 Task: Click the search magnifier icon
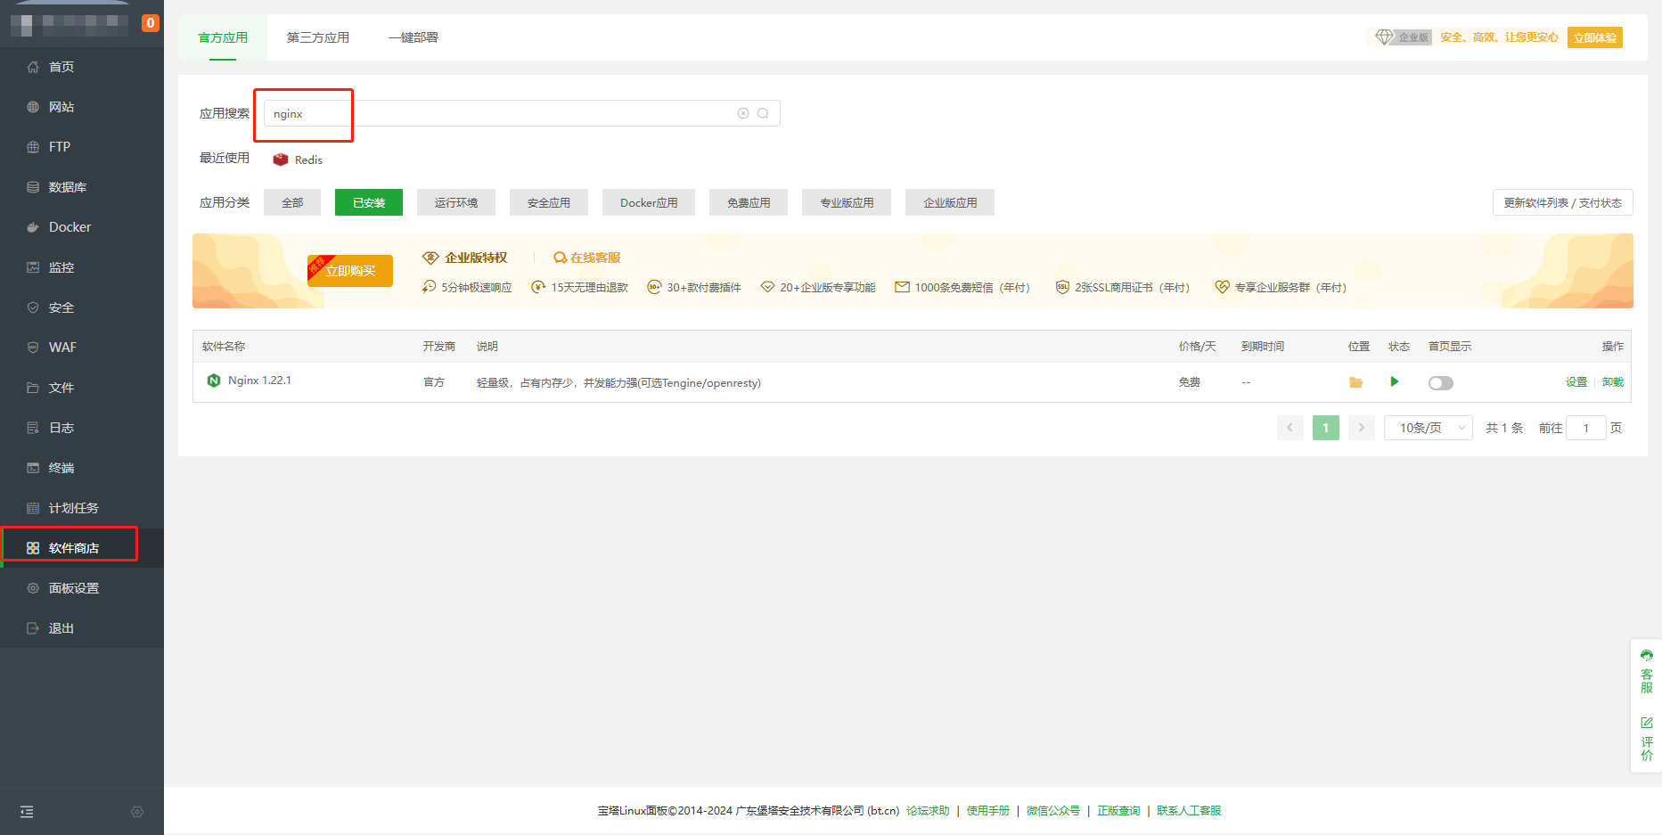click(x=764, y=113)
